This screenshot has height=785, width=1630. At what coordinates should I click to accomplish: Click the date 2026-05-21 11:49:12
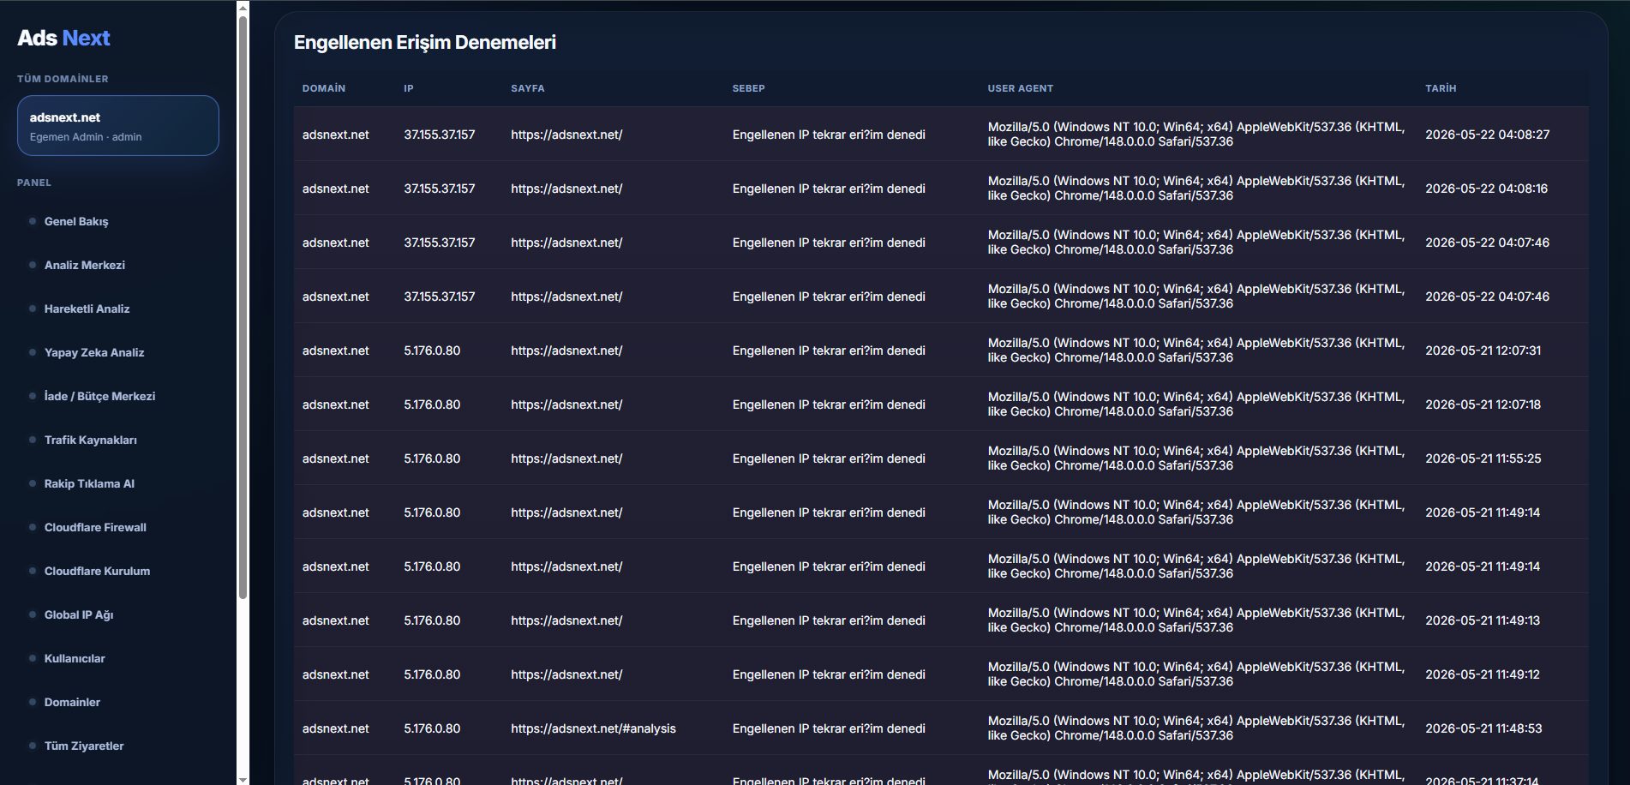[1483, 674]
